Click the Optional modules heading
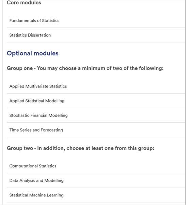This screenshot has width=186, height=205. point(33,53)
